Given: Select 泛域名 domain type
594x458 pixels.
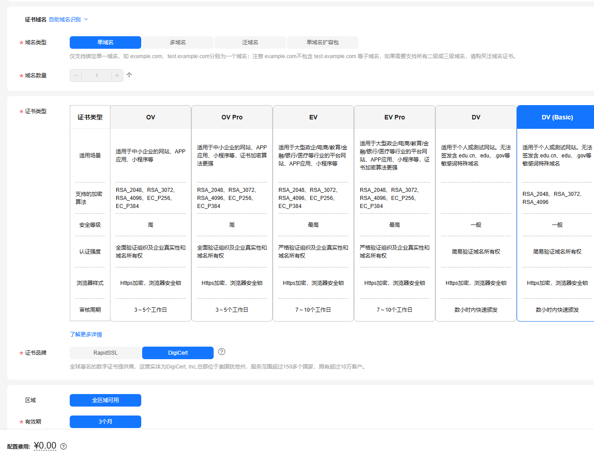Looking at the screenshot, I should [250, 42].
